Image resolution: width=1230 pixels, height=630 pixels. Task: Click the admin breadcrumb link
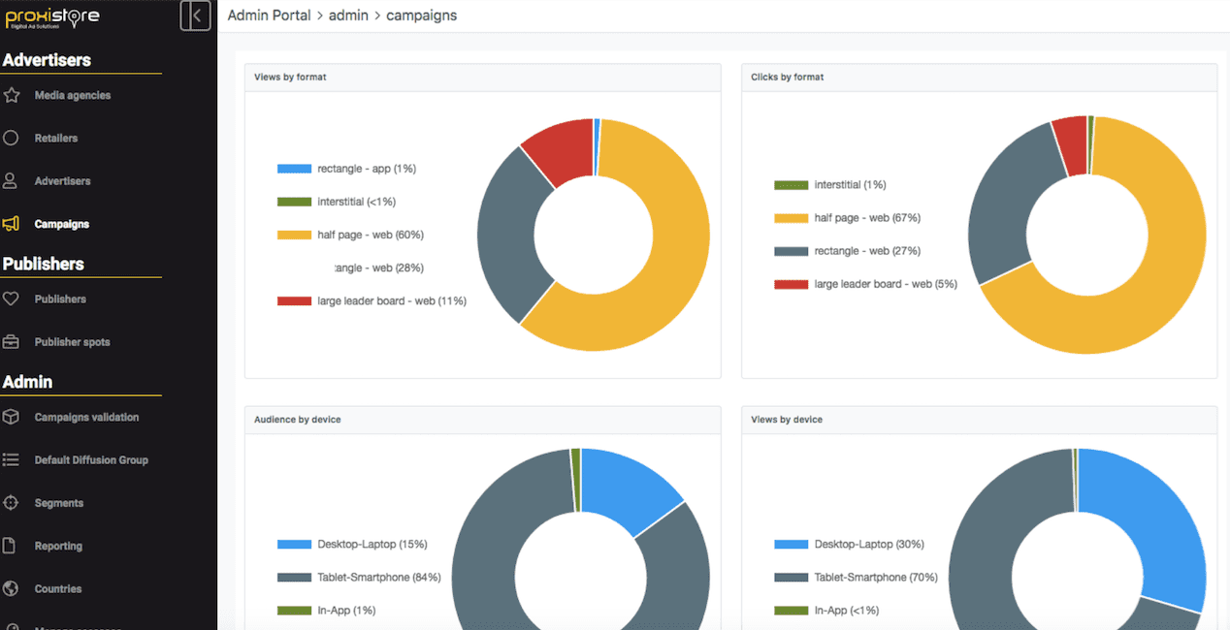tap(348, 16)
